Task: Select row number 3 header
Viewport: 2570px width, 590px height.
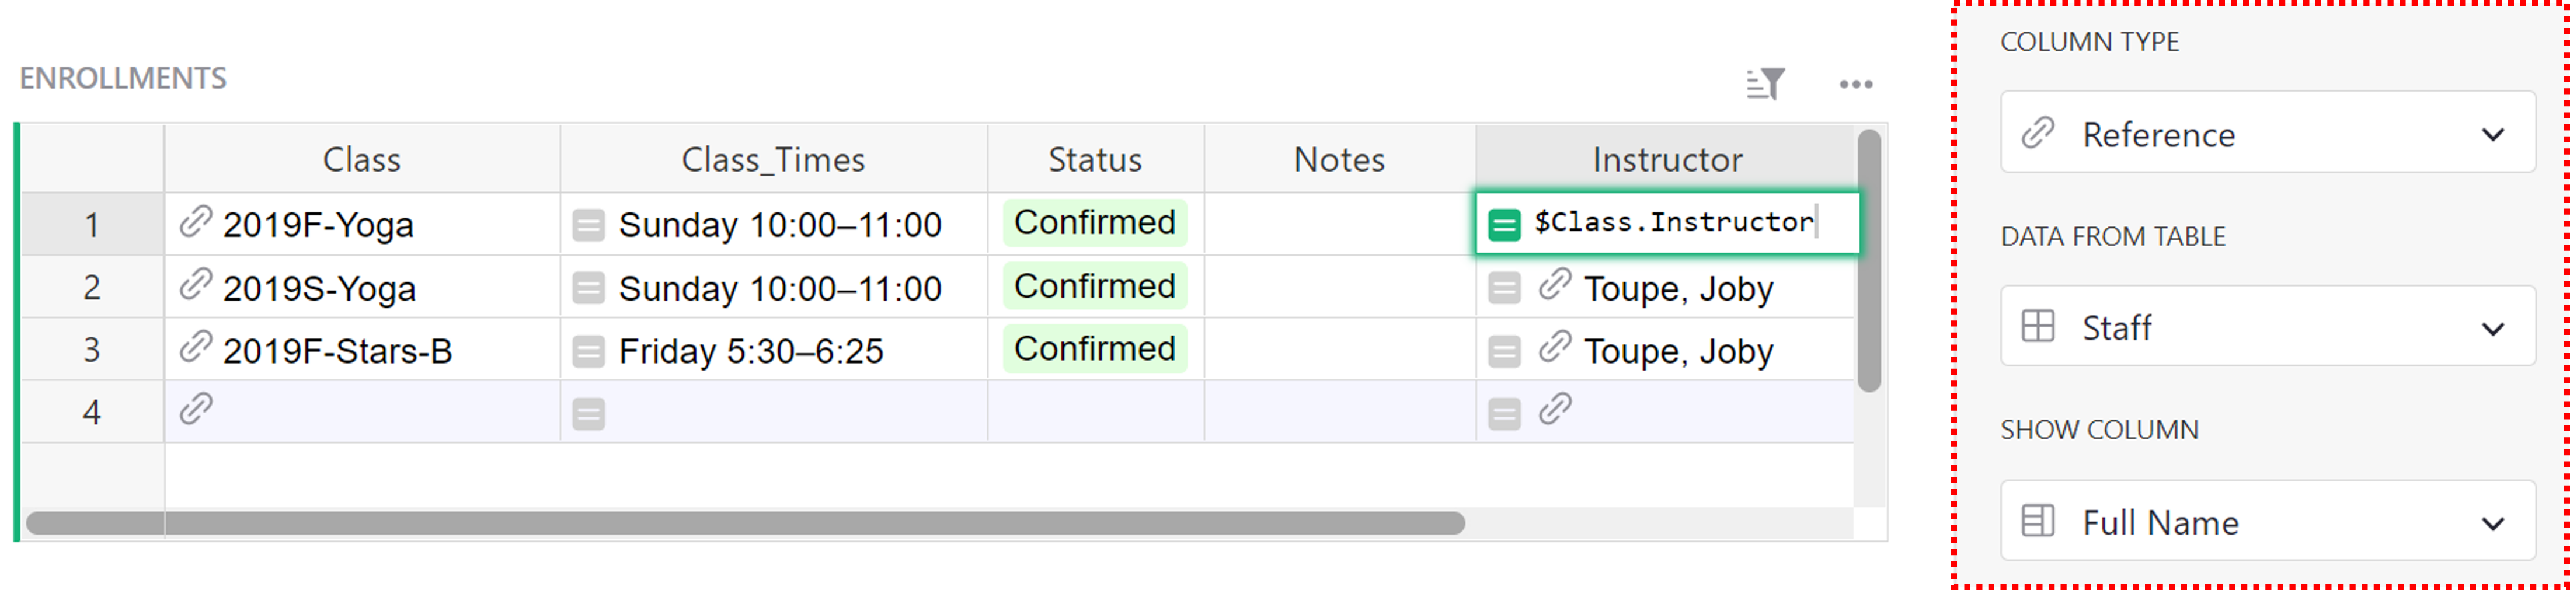Action: [x=92, y=350]
